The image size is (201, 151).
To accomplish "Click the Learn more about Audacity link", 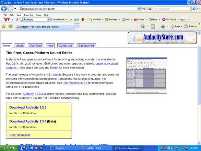I will [107, 64].
